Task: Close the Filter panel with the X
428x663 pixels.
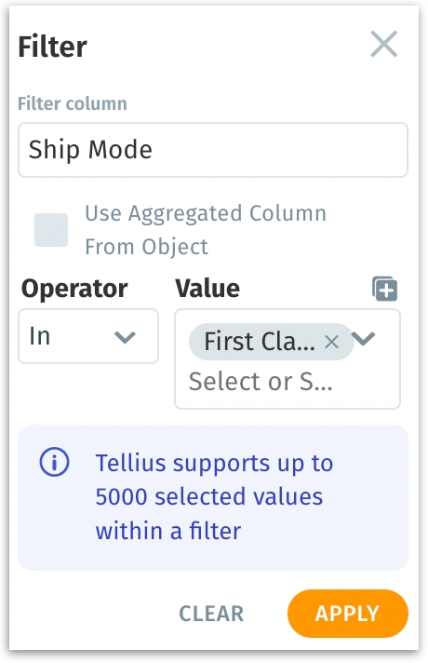Action: point(383,44)
